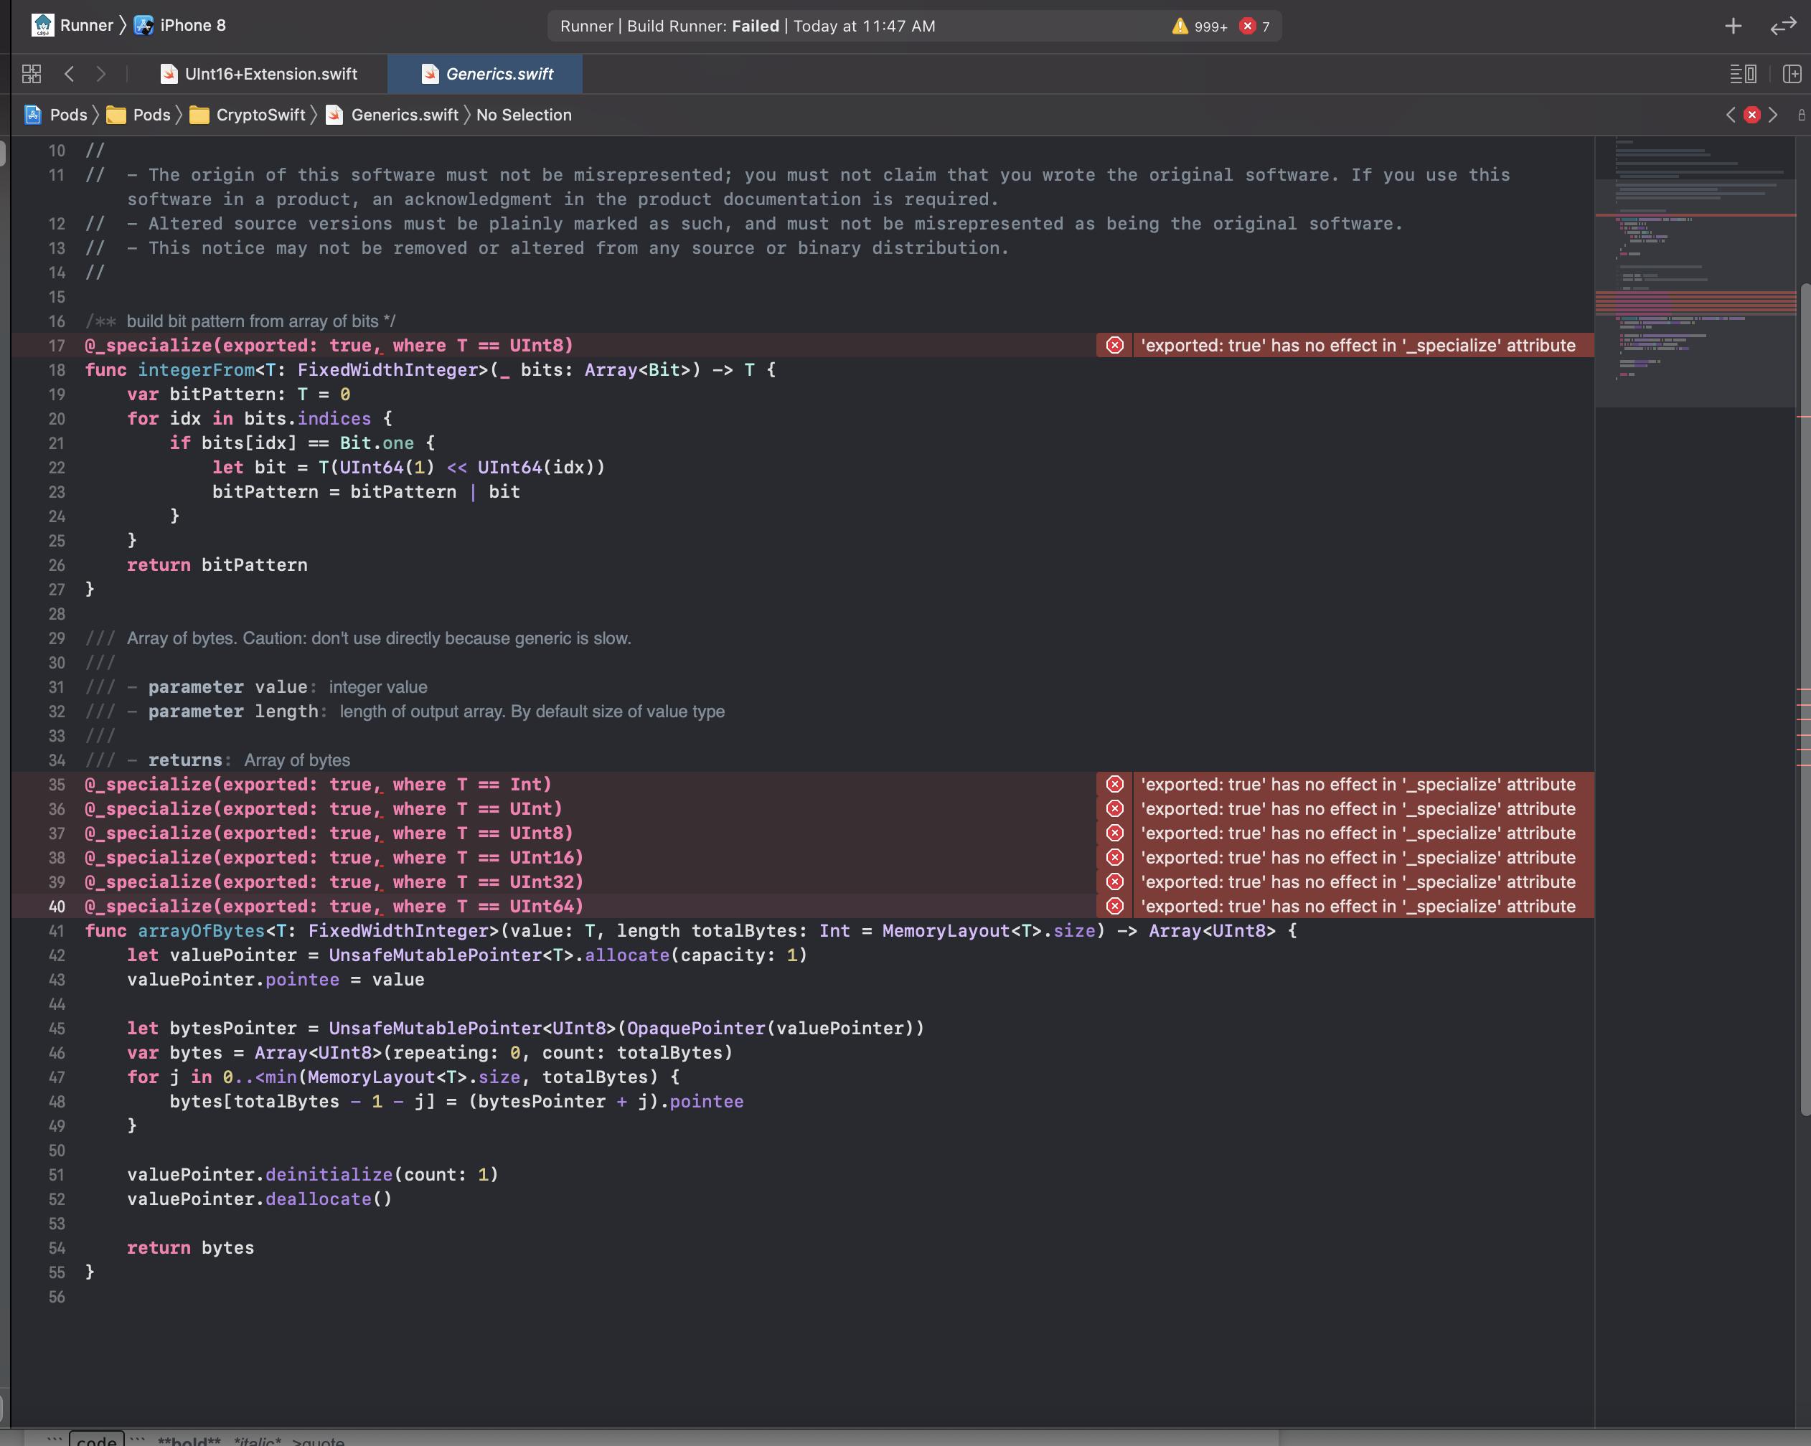This screenshot has height=1446, width=1811.
Task: Open the 999+ warnings indicator
Action: tap(1200, 26)
